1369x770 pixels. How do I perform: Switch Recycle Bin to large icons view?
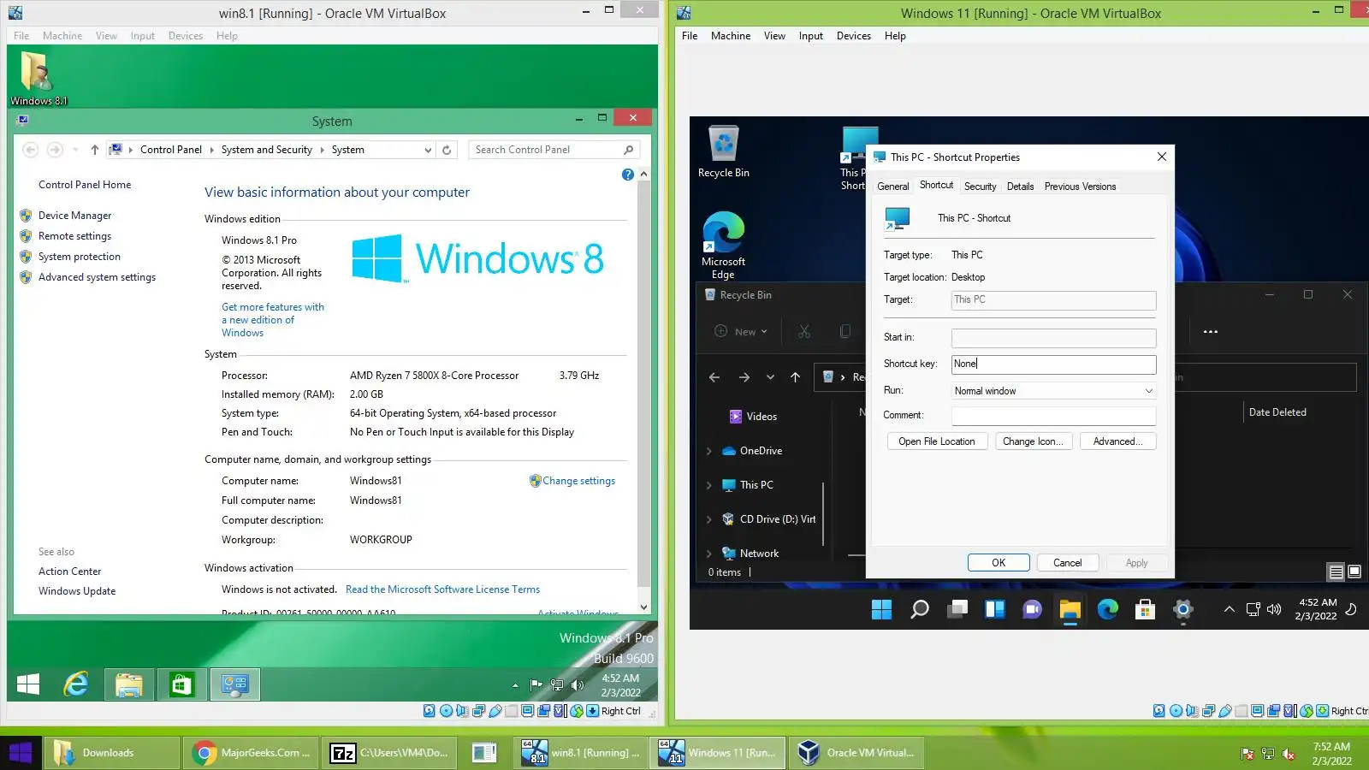tap(1354, 572)
